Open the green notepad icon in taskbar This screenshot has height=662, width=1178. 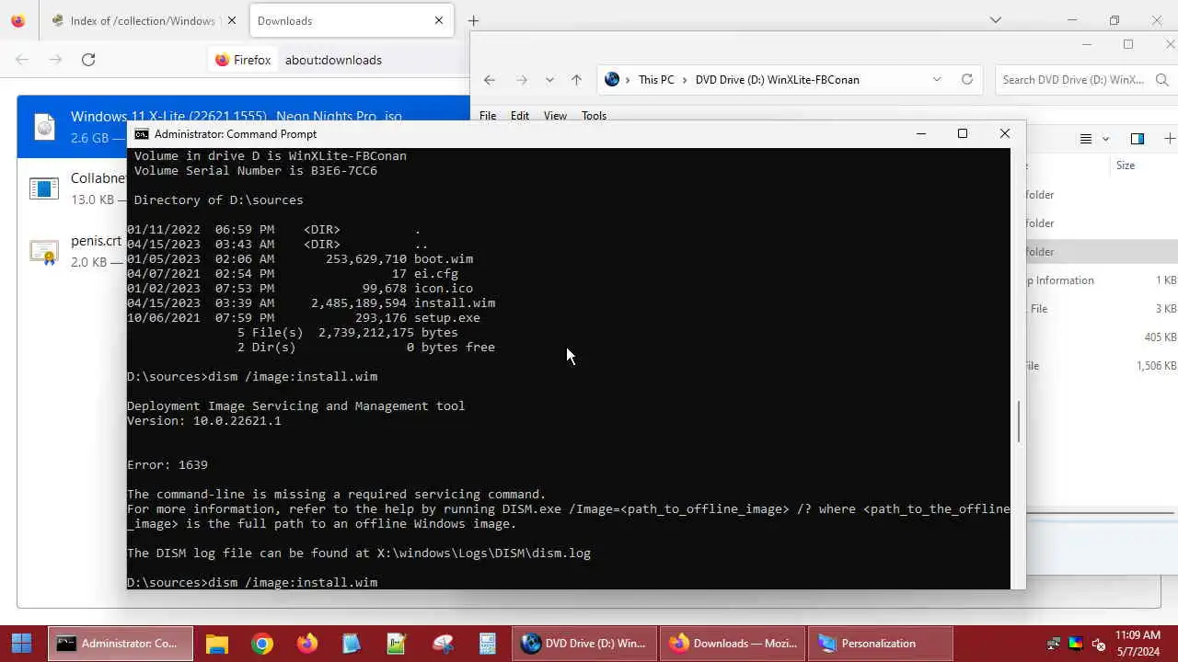397,644
